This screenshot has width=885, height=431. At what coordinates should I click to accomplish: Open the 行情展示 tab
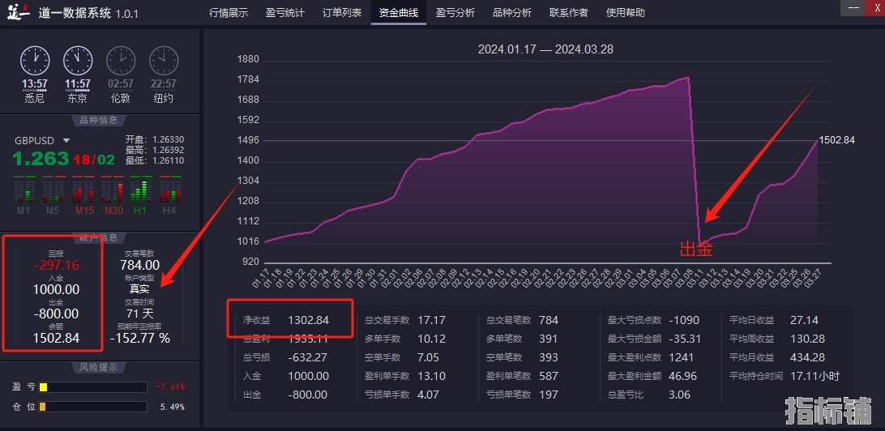pos(228,12)
